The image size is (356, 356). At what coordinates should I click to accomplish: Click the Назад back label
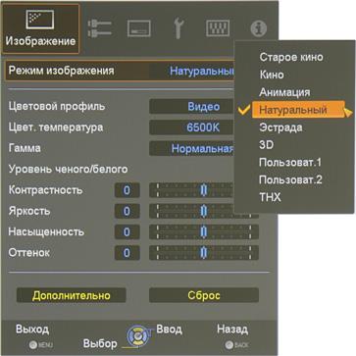(x=232, y=329)
